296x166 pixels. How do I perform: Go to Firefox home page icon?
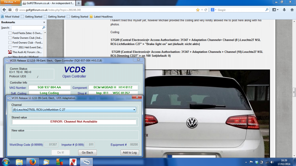(292, 10)
